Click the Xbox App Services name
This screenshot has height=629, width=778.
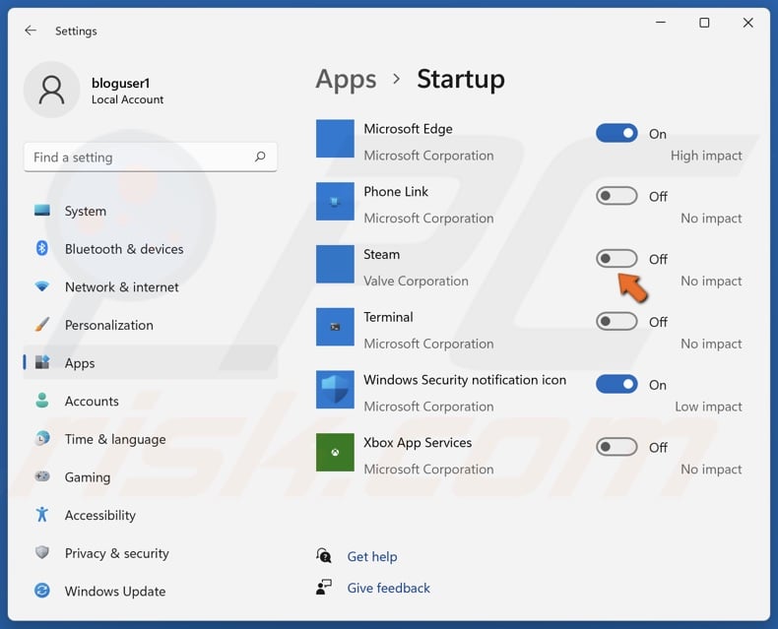pyautogui.click(x=418, y=443)
